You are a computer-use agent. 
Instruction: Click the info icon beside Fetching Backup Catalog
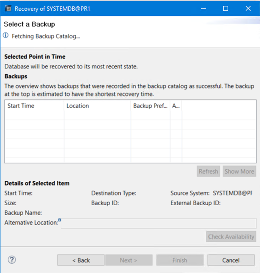click(6, 36)
